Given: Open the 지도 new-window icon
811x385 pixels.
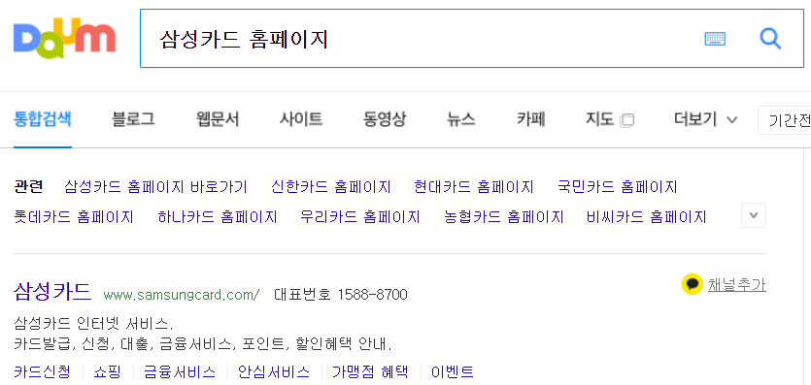Looking at the screenshot, I should coord(626,120).
